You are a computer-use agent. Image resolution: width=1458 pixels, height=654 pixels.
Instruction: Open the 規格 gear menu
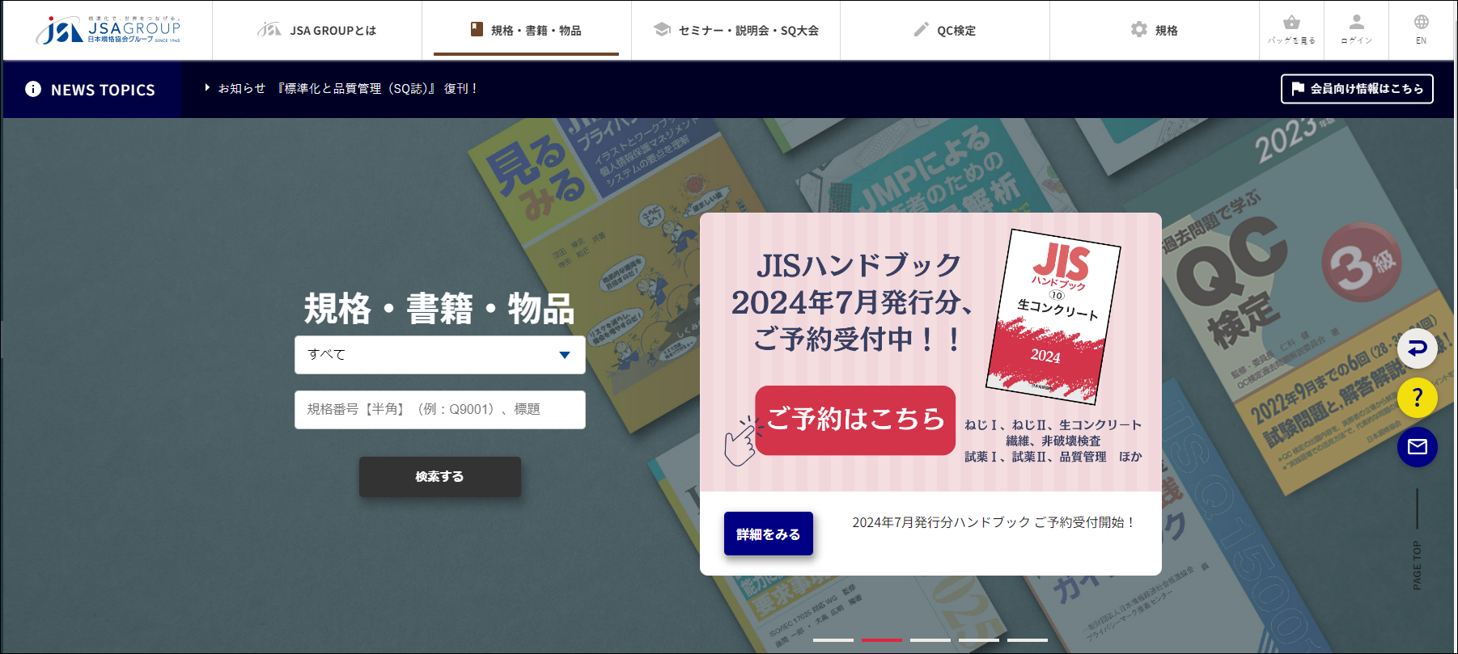[x=1155, y=30]
